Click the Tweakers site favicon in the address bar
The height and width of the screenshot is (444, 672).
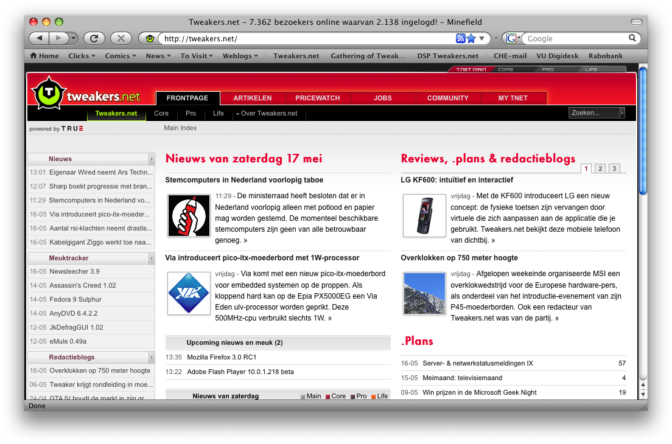tap(150, 38)
